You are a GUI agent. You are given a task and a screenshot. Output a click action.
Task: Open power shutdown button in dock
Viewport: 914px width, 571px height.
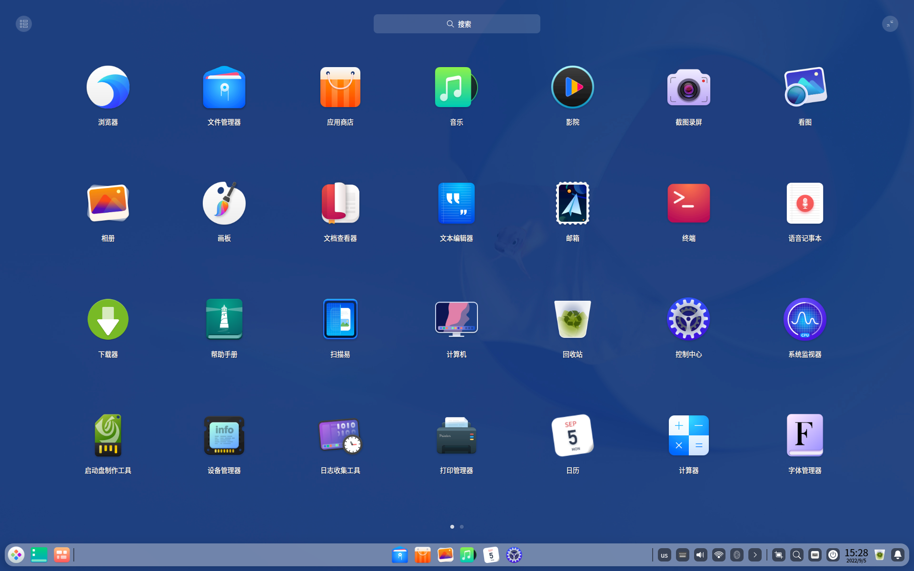pos(833,555)
